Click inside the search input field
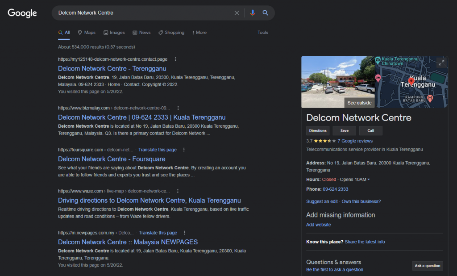Viewport: 457px width, 276px height. click(143, 13)
